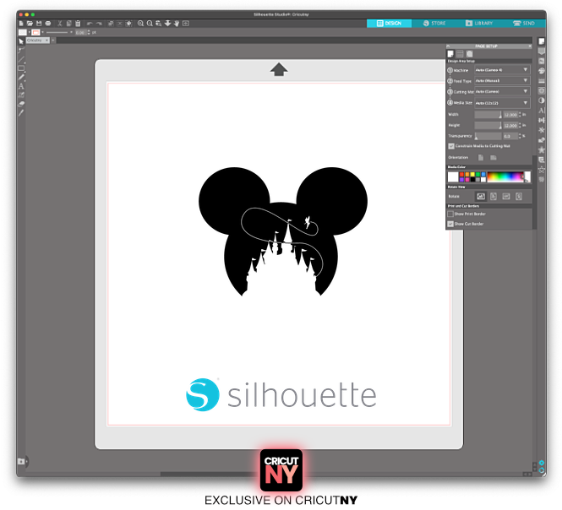Close the Page Setup panel
The height and width of the screenshot is (510, 562).
coord(530,46)
